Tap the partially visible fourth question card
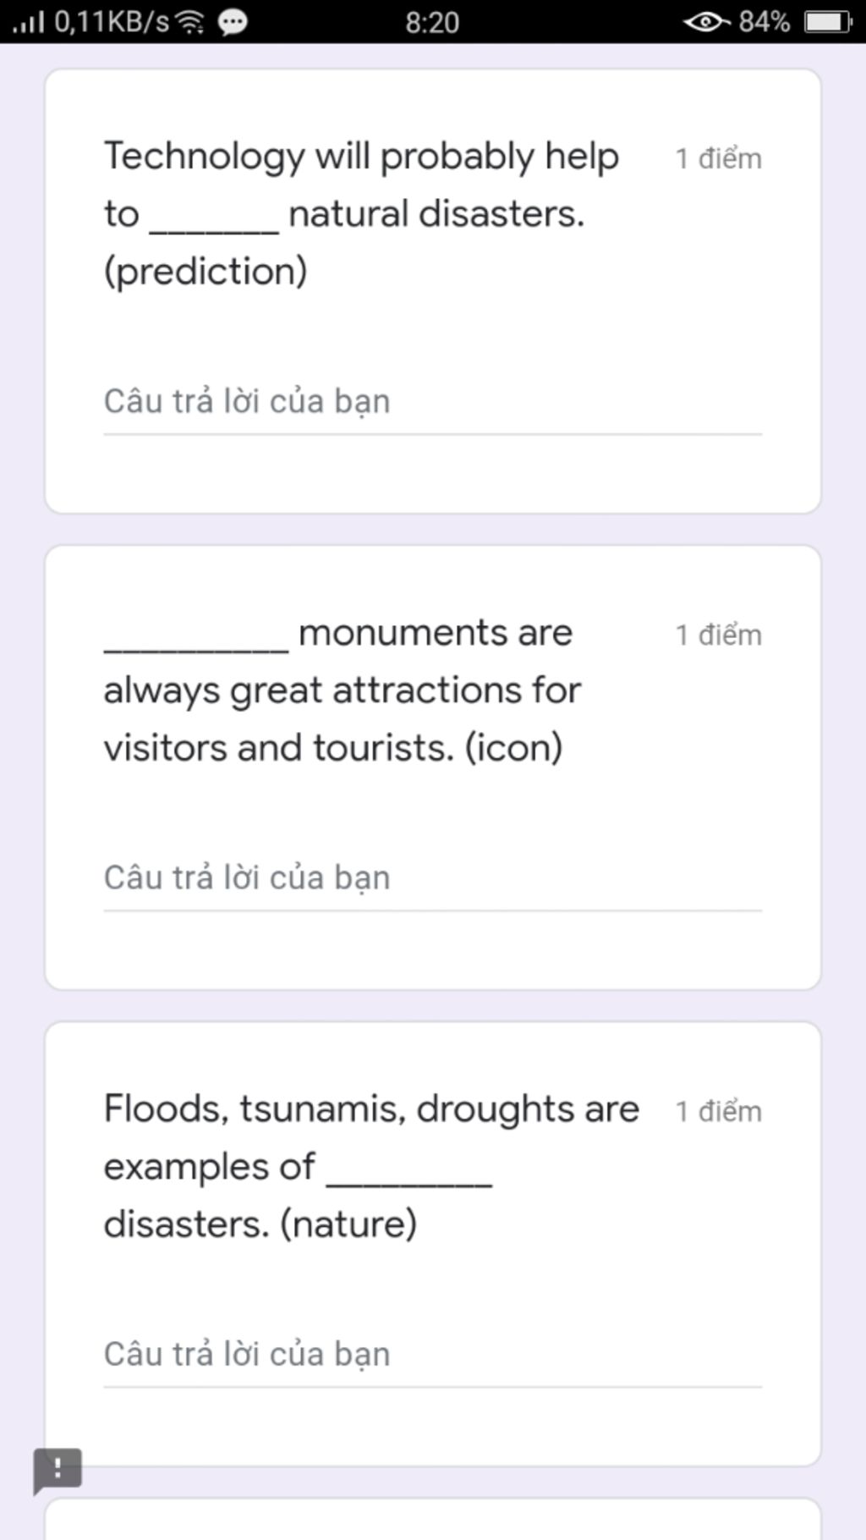Image resolution: width=866 pixels, height=1540 pixels. coord(432,1520)
